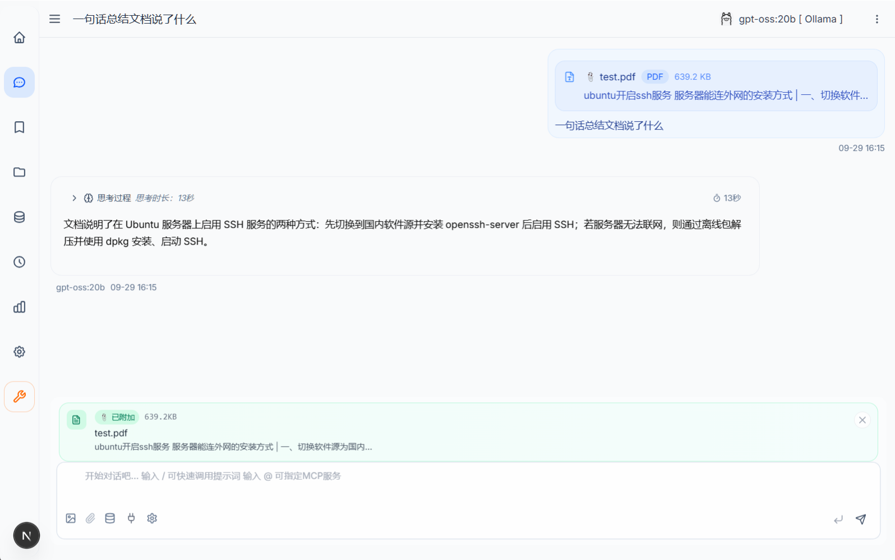
Task: Open the Home page in sidebar
Action: (19, 38)
